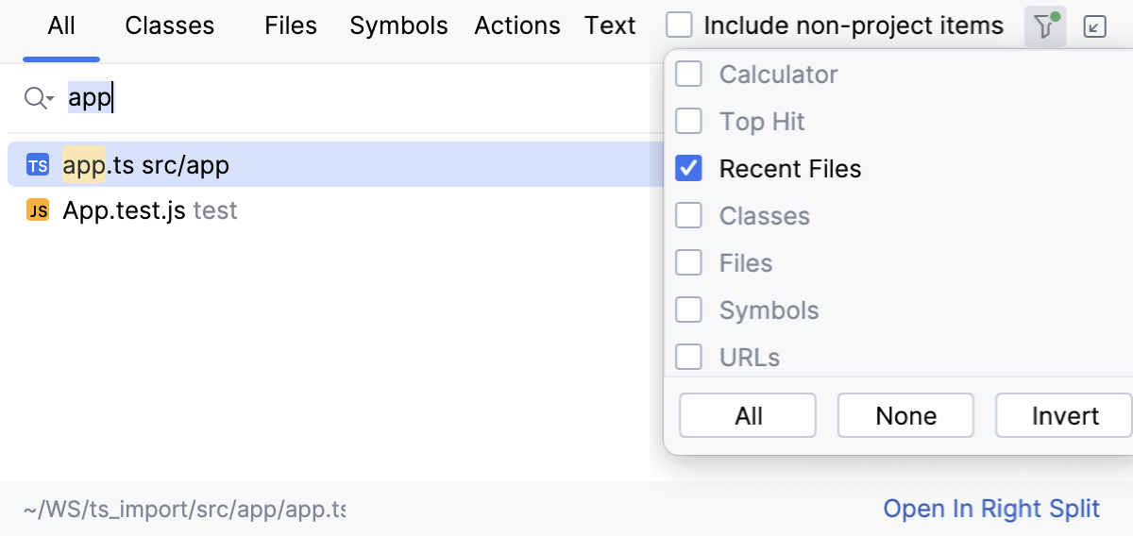
Task: Check the Top Hit filter option
Action: [x=689, y=121]
